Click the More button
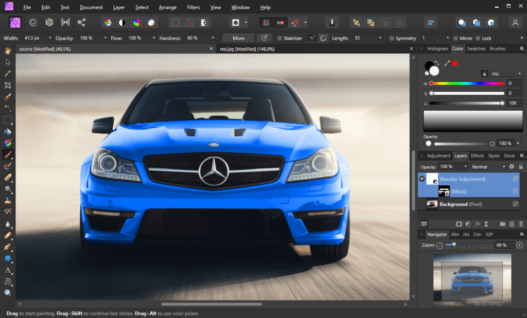The image size is (527, 318). 237,38
